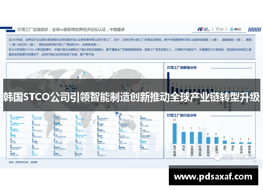263x190 pixels.
Task: Click the 腾讯云 cloud logo in the header
Action: click(x=236, y=29)
